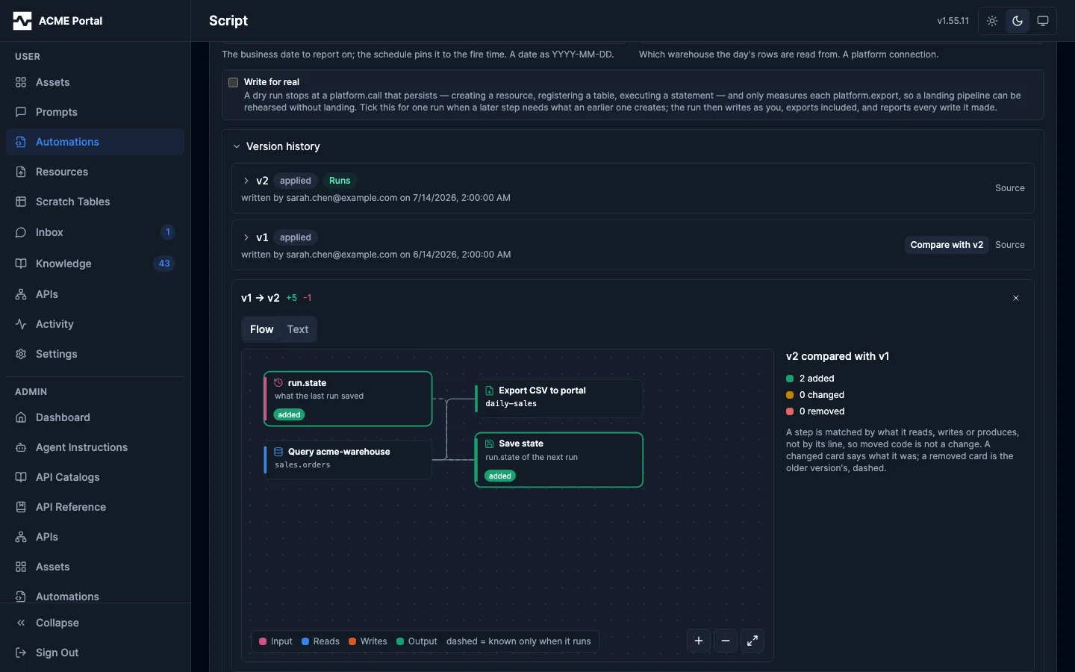Close the v1 → v2 comparison panel
The height and width of the screenshot is (672, 1075).
click(x=1016, y=298)
